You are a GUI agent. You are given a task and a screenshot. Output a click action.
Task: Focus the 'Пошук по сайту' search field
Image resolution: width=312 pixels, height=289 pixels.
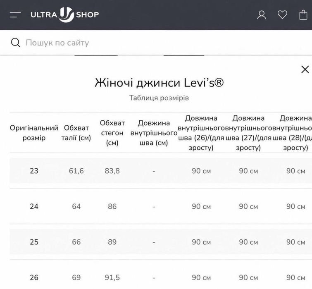(x=156, y=43)
